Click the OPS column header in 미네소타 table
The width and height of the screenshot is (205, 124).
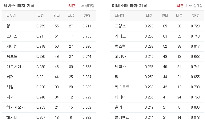pyautogui.click(x=195, y=15)
